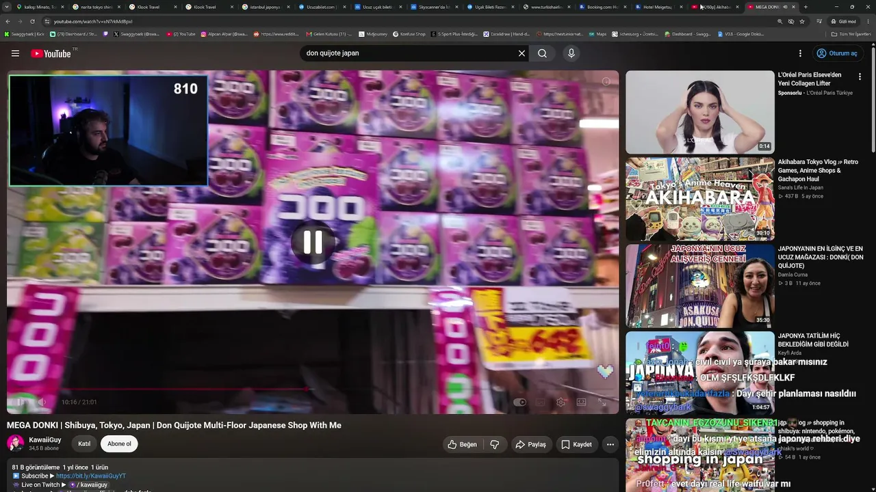Open the YouTube guide hamburger menu
The image size is (876, 492).
(15, 53)
